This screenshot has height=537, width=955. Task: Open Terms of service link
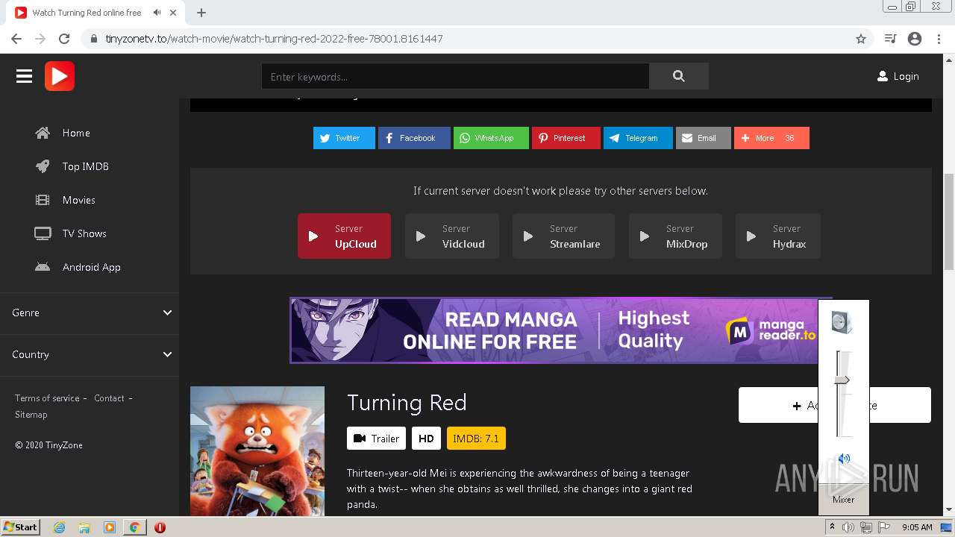[47, 398]
